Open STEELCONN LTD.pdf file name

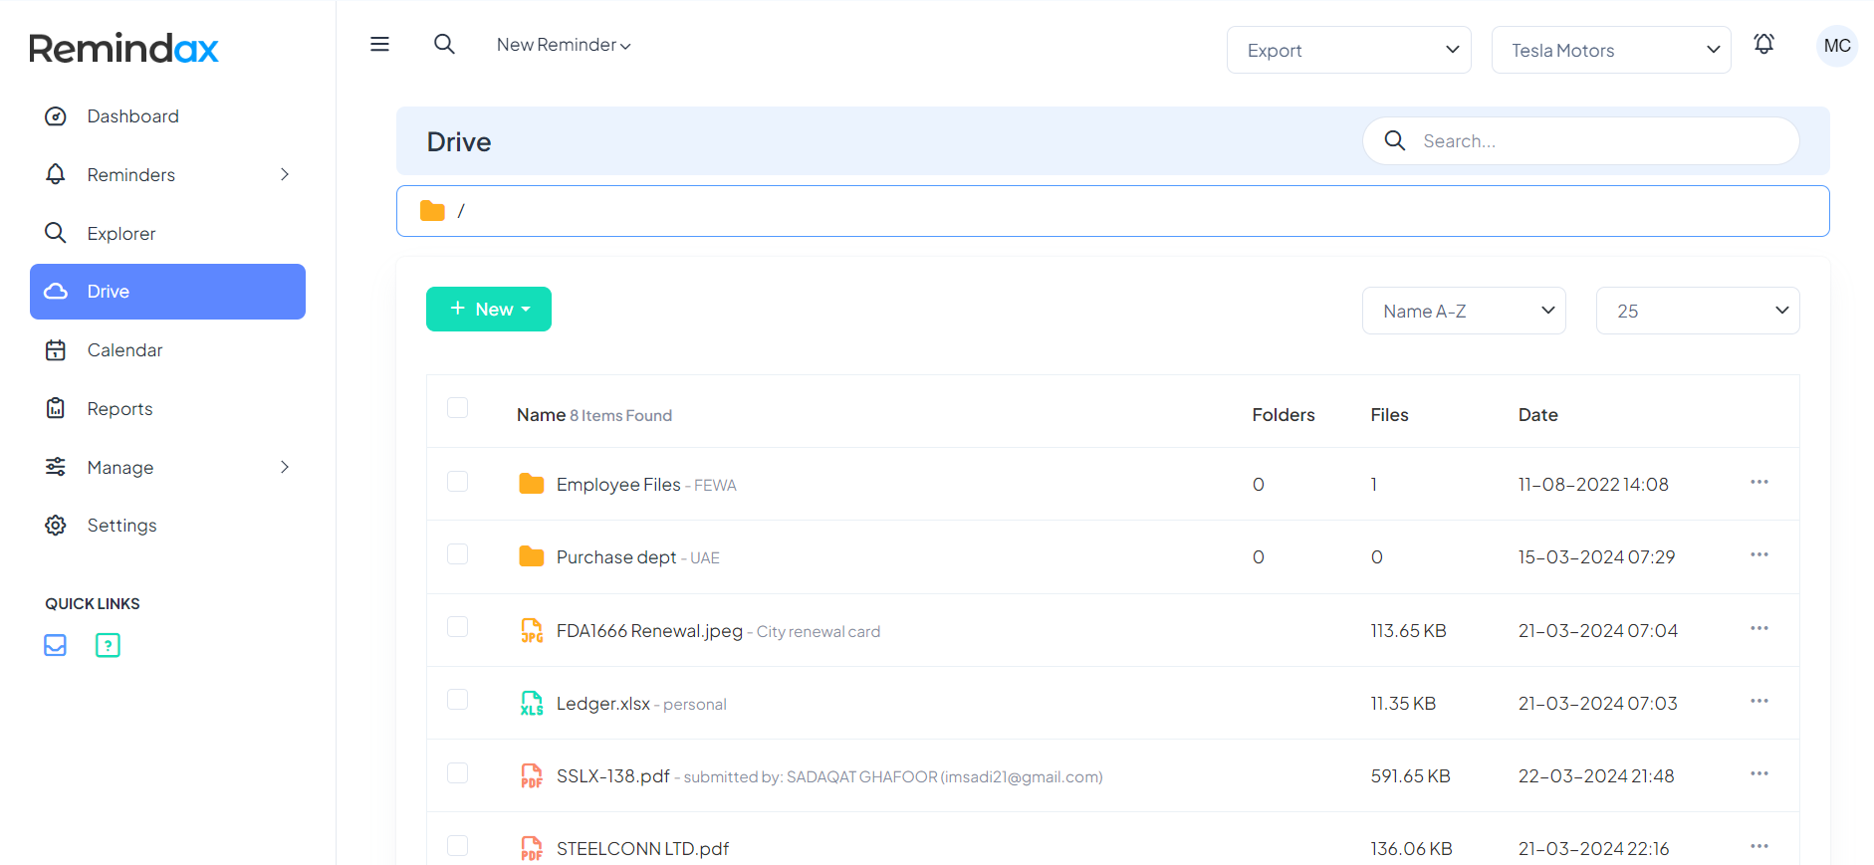[642, 849]
